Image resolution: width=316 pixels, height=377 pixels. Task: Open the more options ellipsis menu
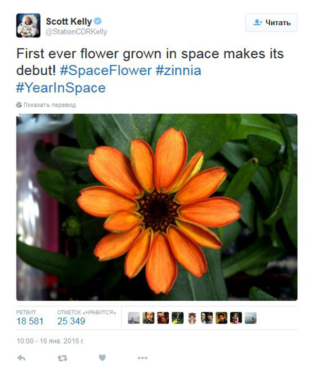click(x=142, y=358)
